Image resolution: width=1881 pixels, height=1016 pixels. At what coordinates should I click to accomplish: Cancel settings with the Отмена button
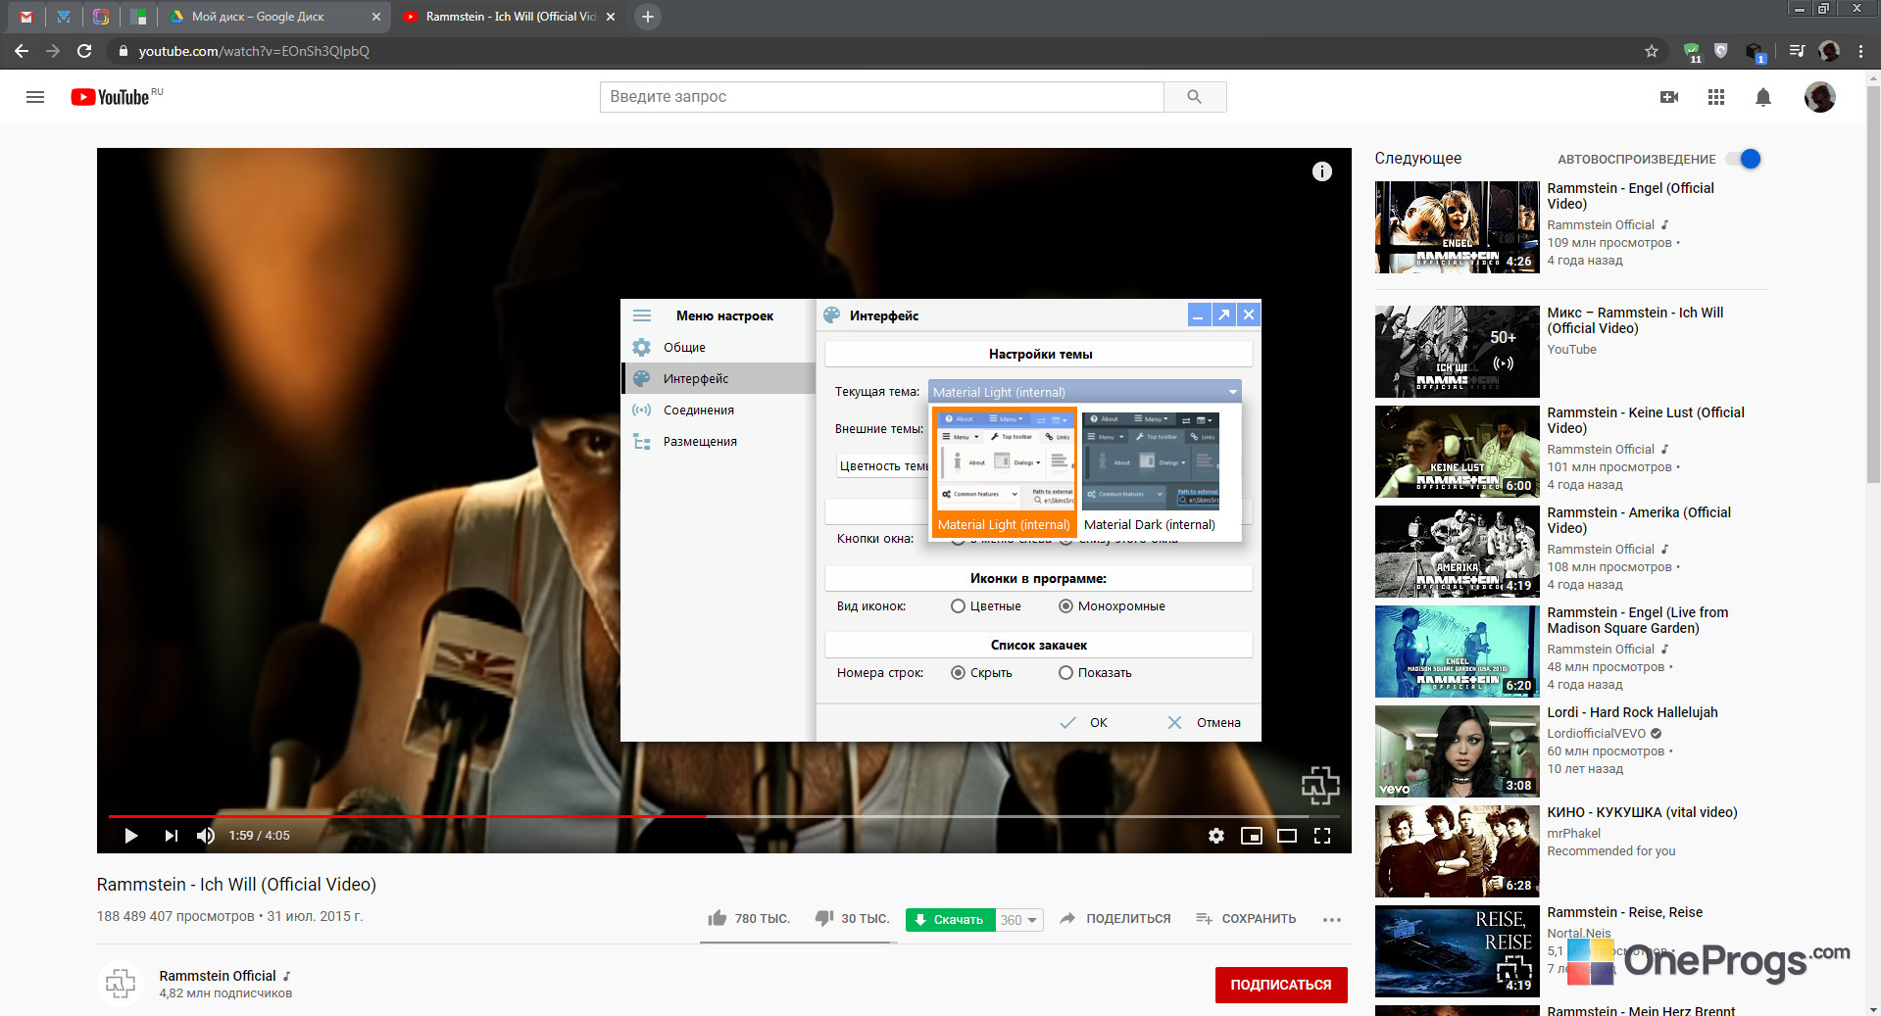(x=1204, y=723)
